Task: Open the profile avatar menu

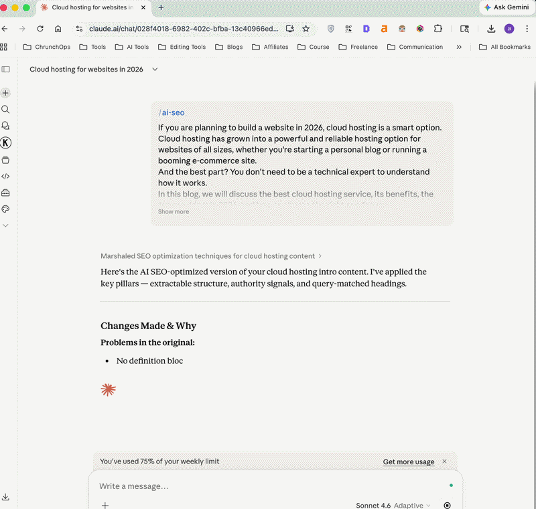Action: [509, 29]
